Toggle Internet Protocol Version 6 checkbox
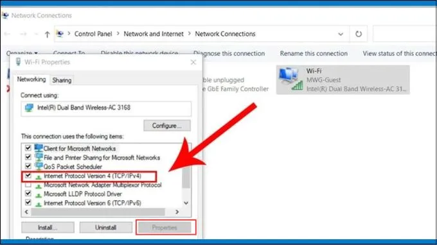Image resolution: width=437 pixels, height=245 pixels. 28,202
